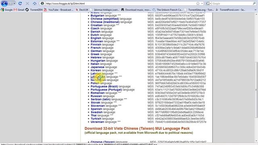This screenshot has width=258, height=145.
Task: Download the Romanian language pack
Action: click(98, 93)
